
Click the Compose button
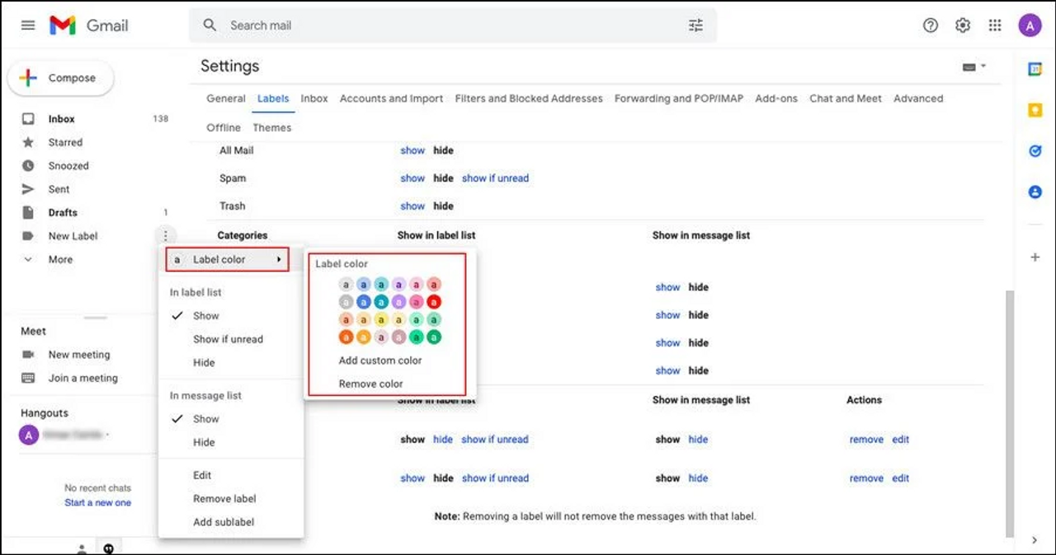61,78
